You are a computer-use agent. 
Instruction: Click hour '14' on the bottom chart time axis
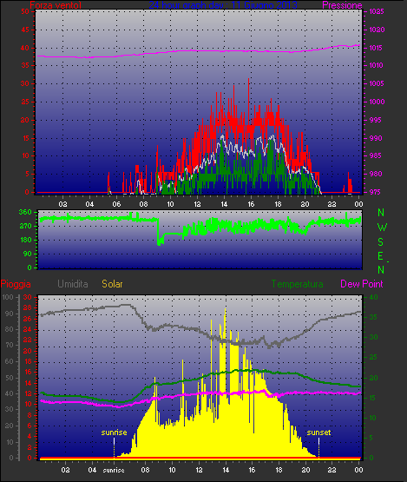tap(226, 470)
